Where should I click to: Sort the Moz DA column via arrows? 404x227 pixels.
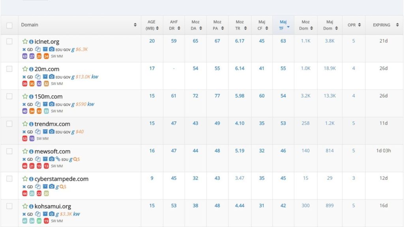click(200, 28)
